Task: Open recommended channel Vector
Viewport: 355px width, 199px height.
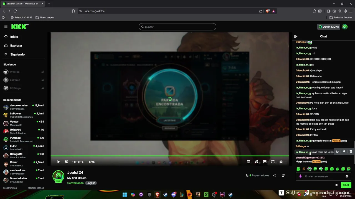Action: pos(24,123)
